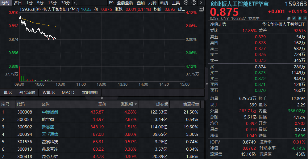Image resolution: width=308 pixels, height=159 pixels.
Task: Click the pencil note icon
Action: click(x=294, y=18)
